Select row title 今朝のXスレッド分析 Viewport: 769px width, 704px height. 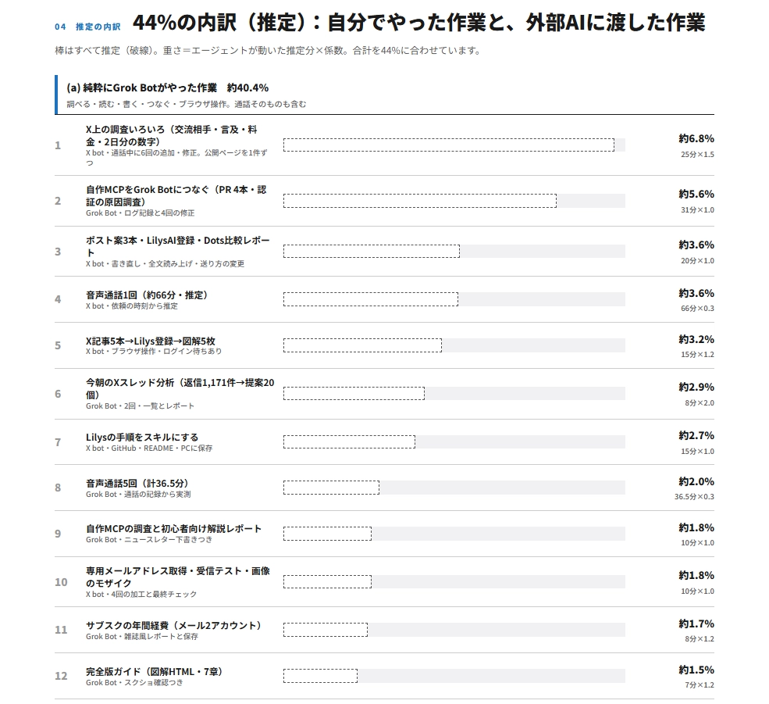[180, 388]
